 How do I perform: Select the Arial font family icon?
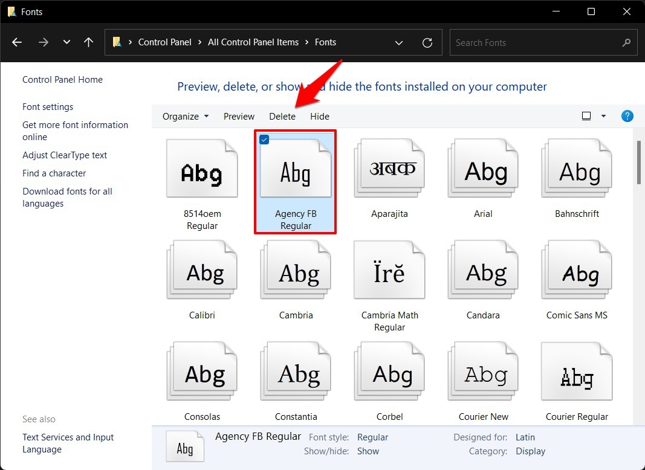coord(484,169)
